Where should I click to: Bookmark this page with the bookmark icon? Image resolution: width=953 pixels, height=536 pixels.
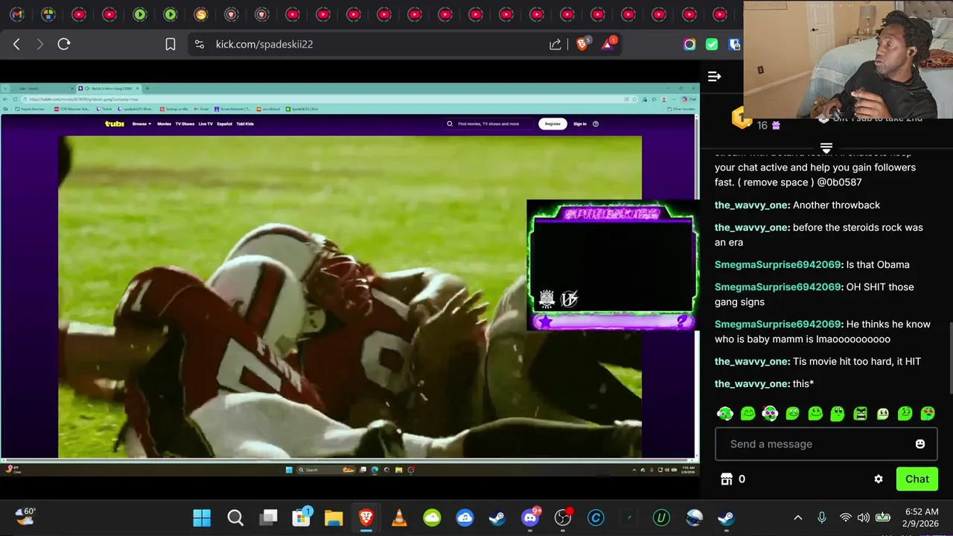tap(170, 44)
